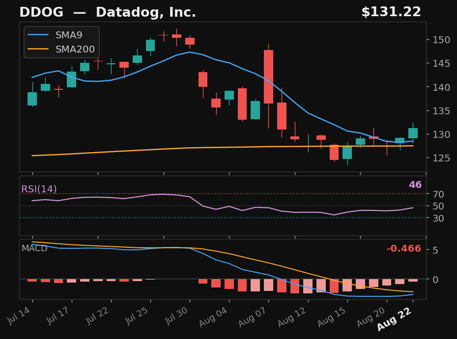Click the Aug 12 date label
Screen dimensions: 457x339
[292, 316]
